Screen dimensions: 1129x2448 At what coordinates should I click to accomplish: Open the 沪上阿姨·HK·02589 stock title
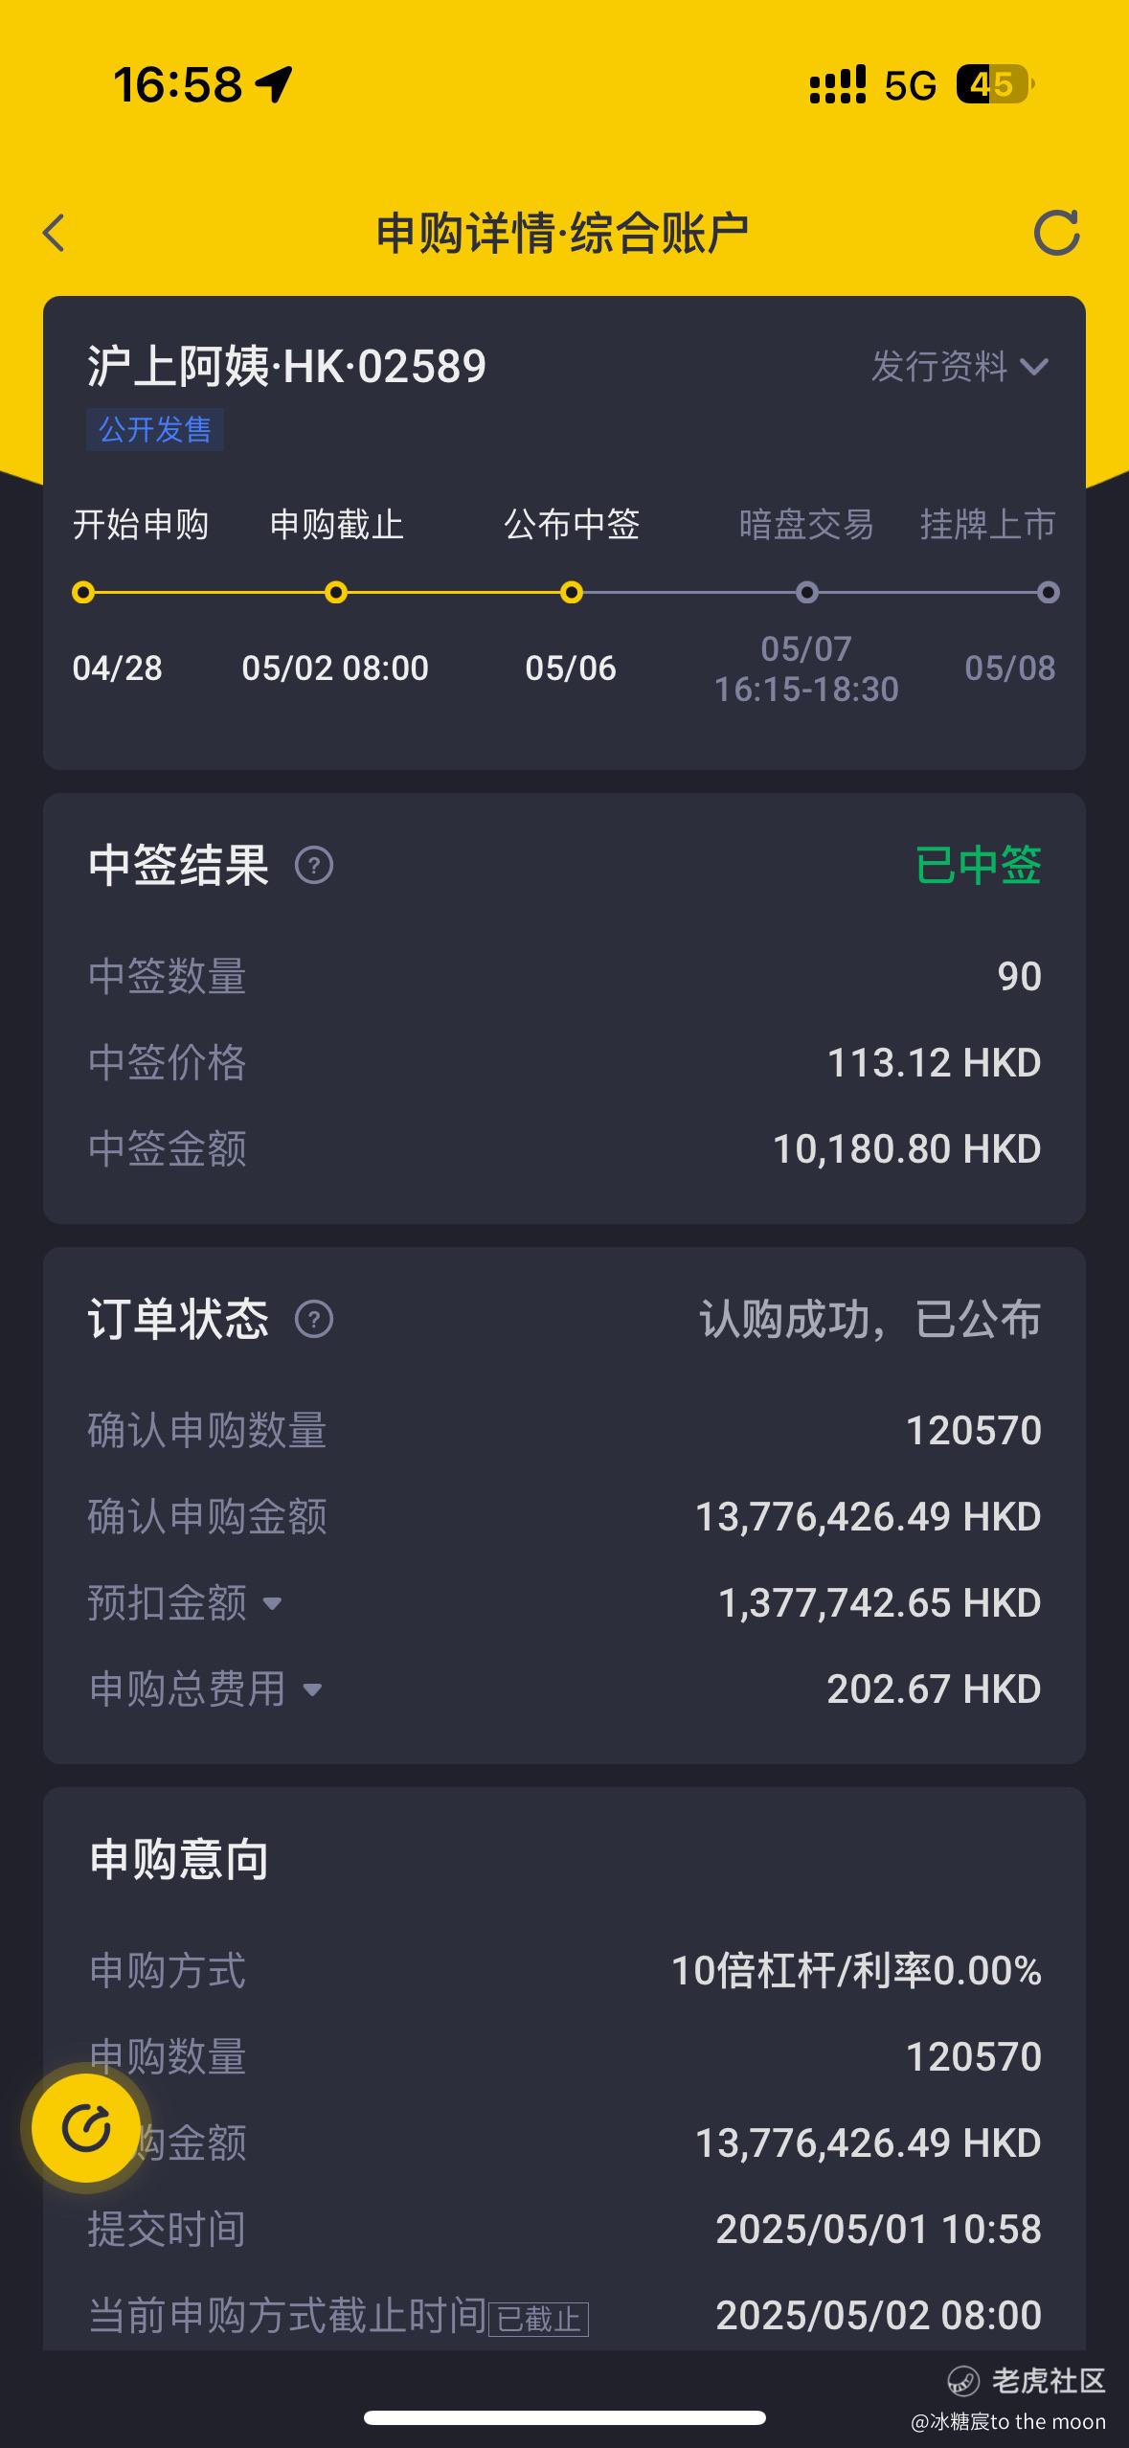coord(287,366)
